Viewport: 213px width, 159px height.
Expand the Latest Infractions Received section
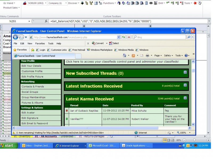pyautogui.click(x=185, y=85)
